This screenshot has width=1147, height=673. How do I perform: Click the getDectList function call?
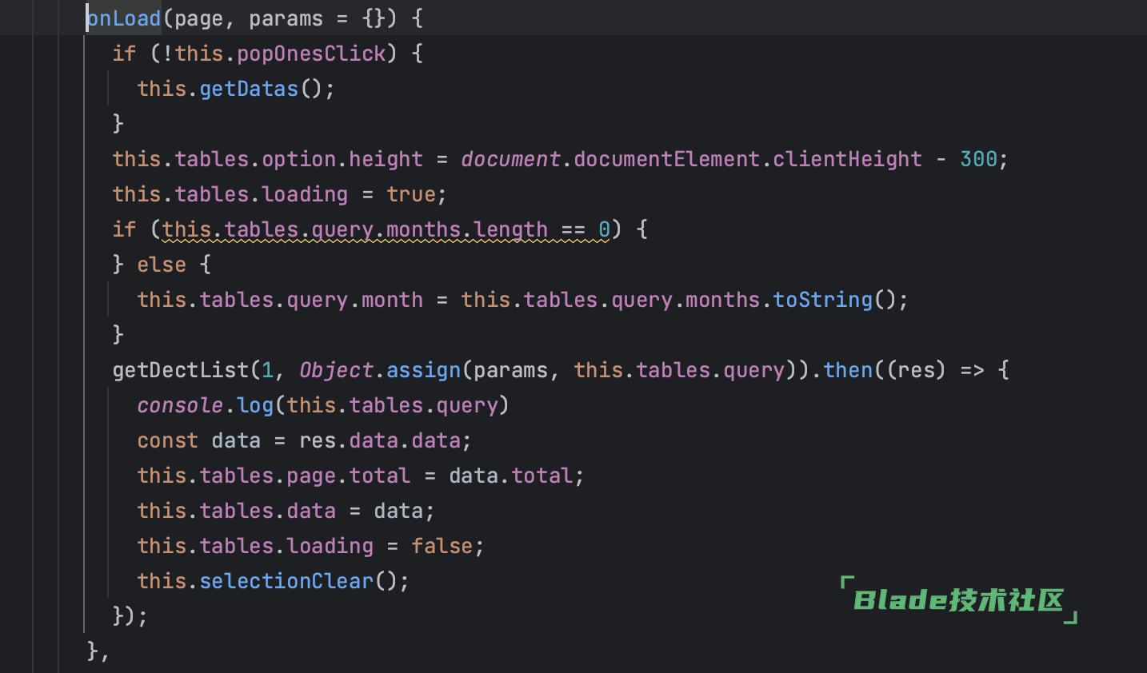[x=181, y=370]
